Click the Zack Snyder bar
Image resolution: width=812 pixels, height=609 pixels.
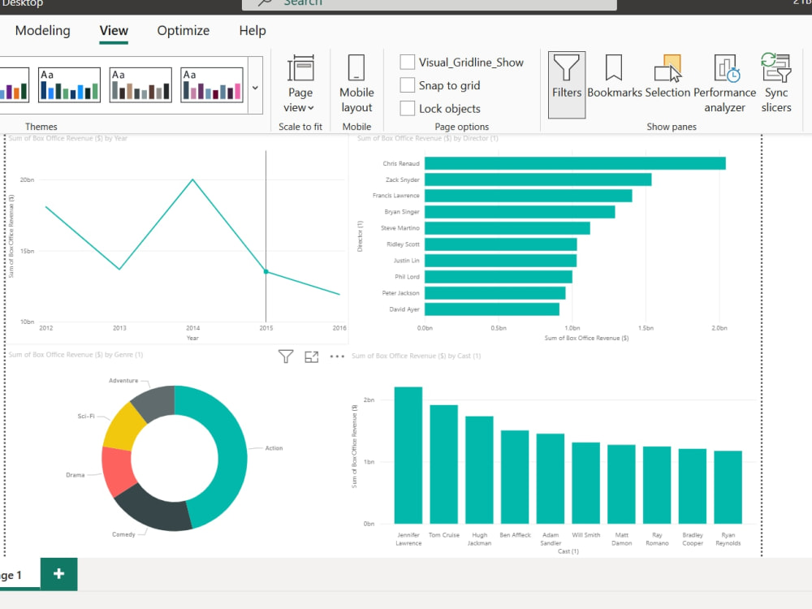click(538, 179)
